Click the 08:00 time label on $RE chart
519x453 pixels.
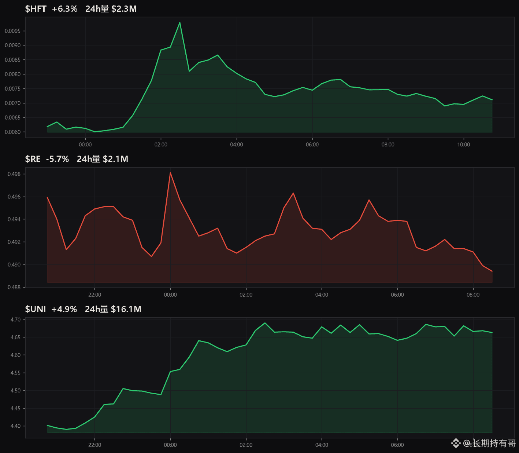[473, 295]
